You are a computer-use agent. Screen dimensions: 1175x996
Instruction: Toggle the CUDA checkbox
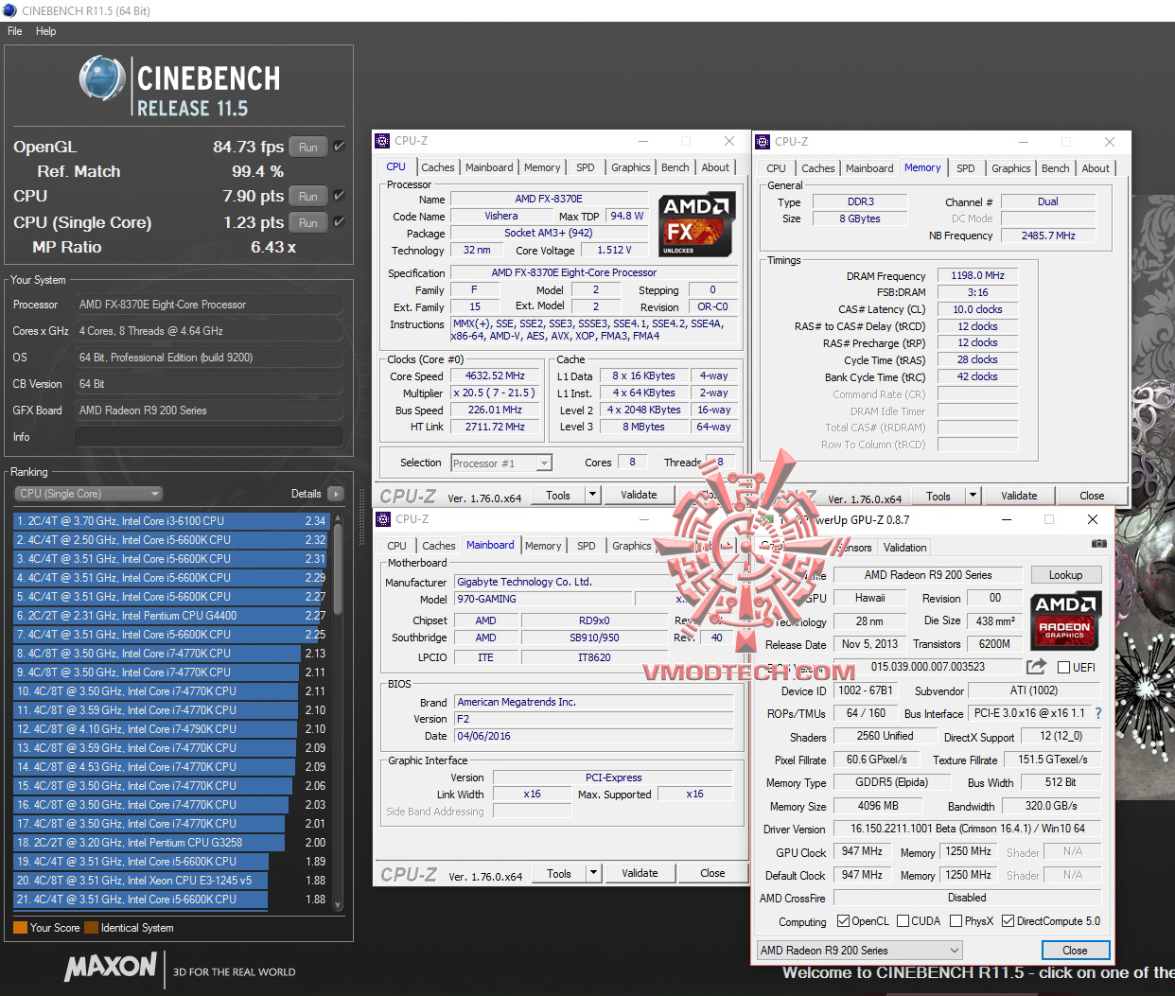coord(903,921)
